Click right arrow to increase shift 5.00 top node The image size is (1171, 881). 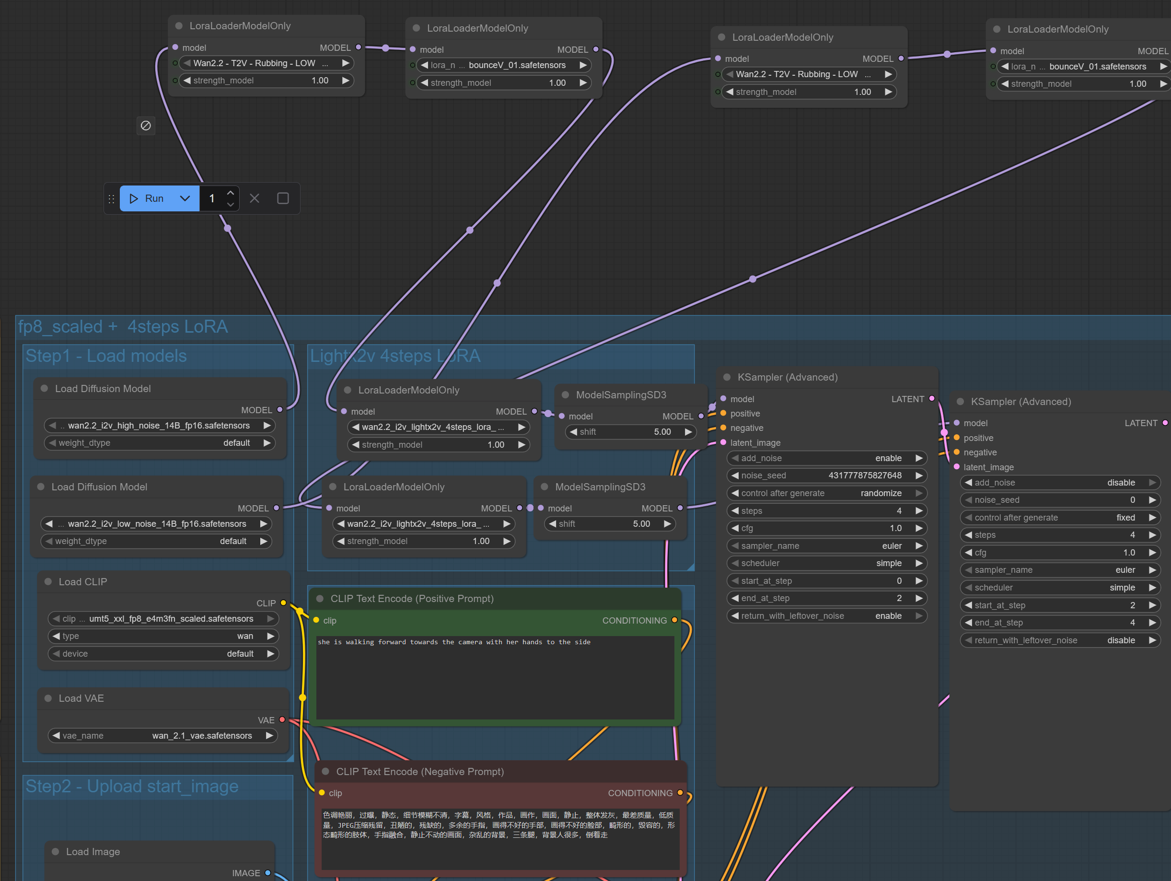[x=688, y=432]
